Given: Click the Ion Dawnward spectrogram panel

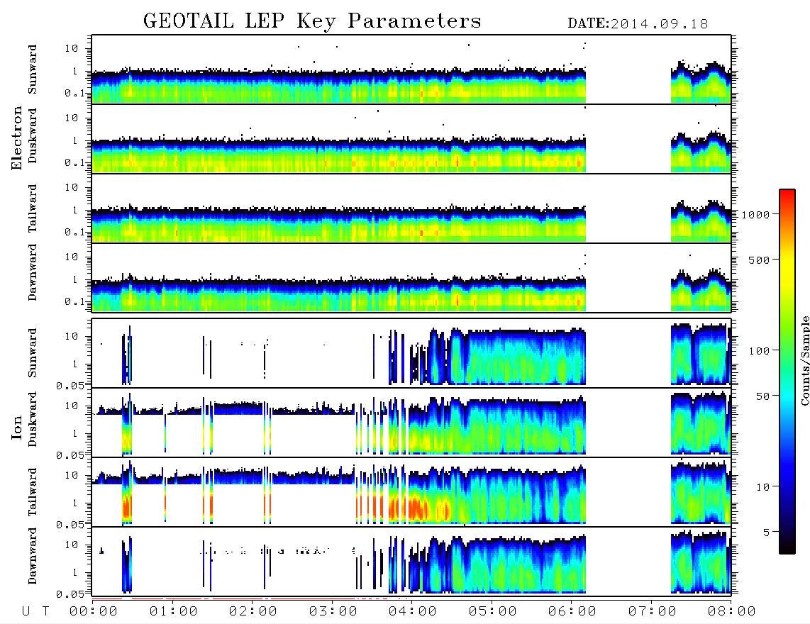Looking at the screenshot, I should click(411, 562).
